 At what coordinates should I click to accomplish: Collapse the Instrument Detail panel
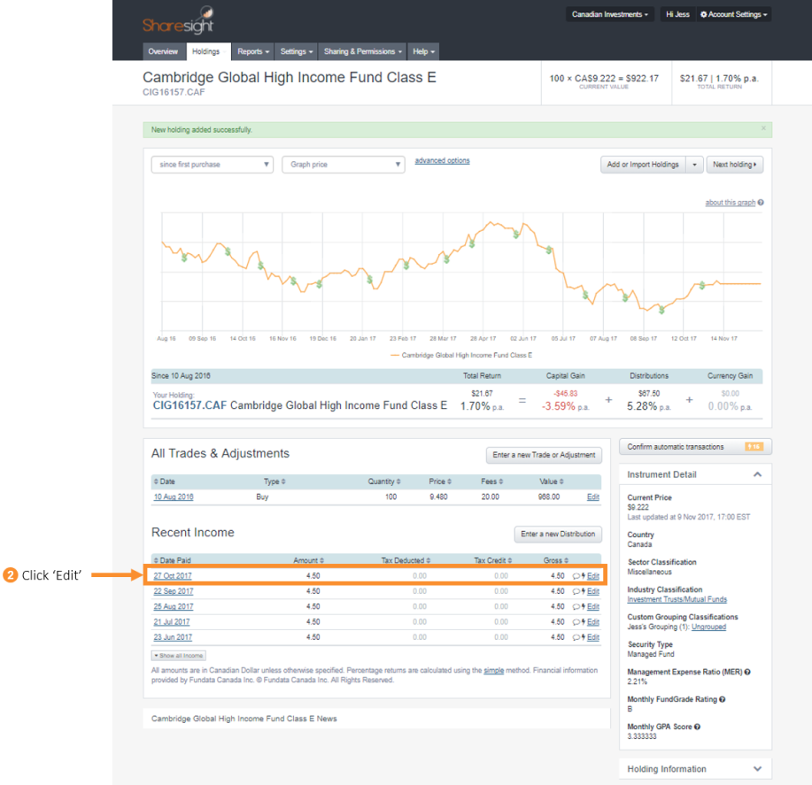coord(757,474)
